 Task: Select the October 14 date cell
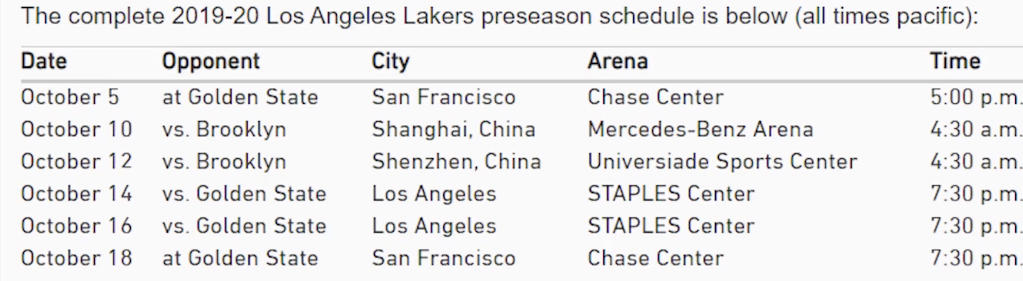(77, 194)
